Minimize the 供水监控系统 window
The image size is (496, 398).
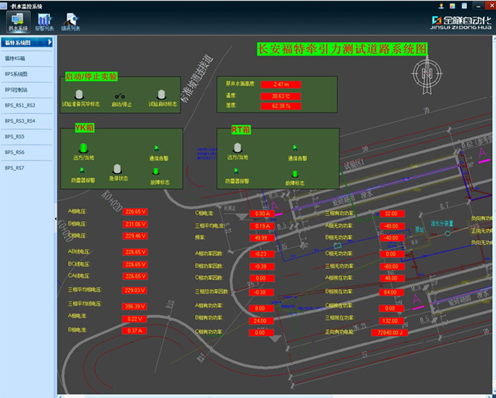[x=478, y=6]
